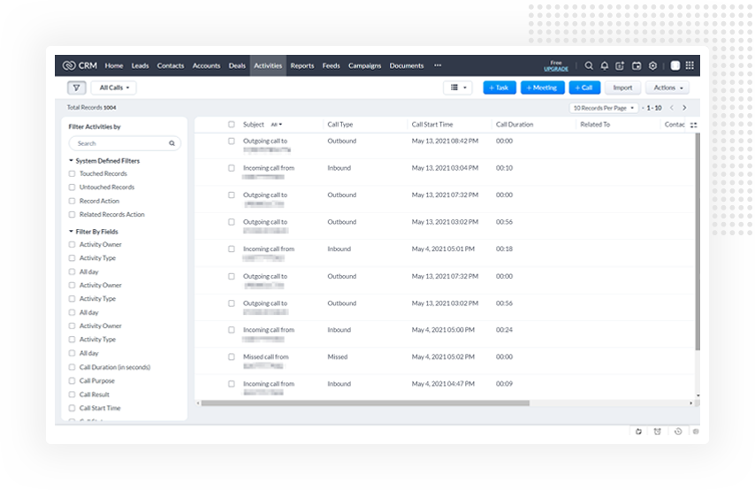Viewport: 755px width, 490px height.
Task: Open the Home tab
Action: [114, 65]
